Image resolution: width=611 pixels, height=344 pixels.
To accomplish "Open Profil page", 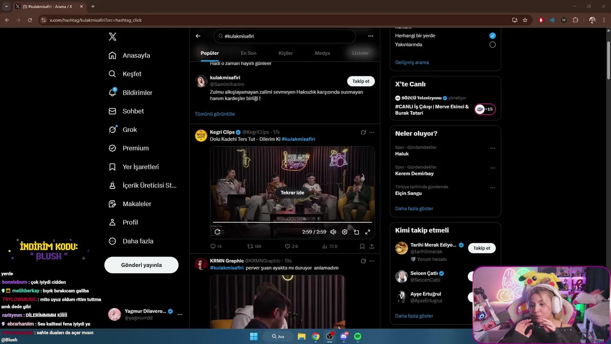I will point(123,222).
